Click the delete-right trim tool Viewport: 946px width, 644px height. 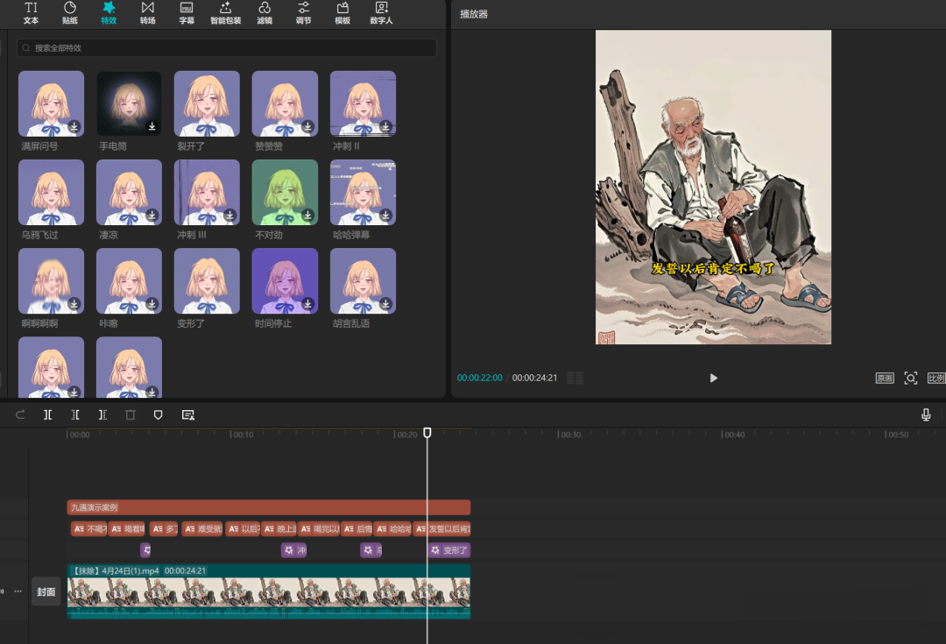pos(102,414)
